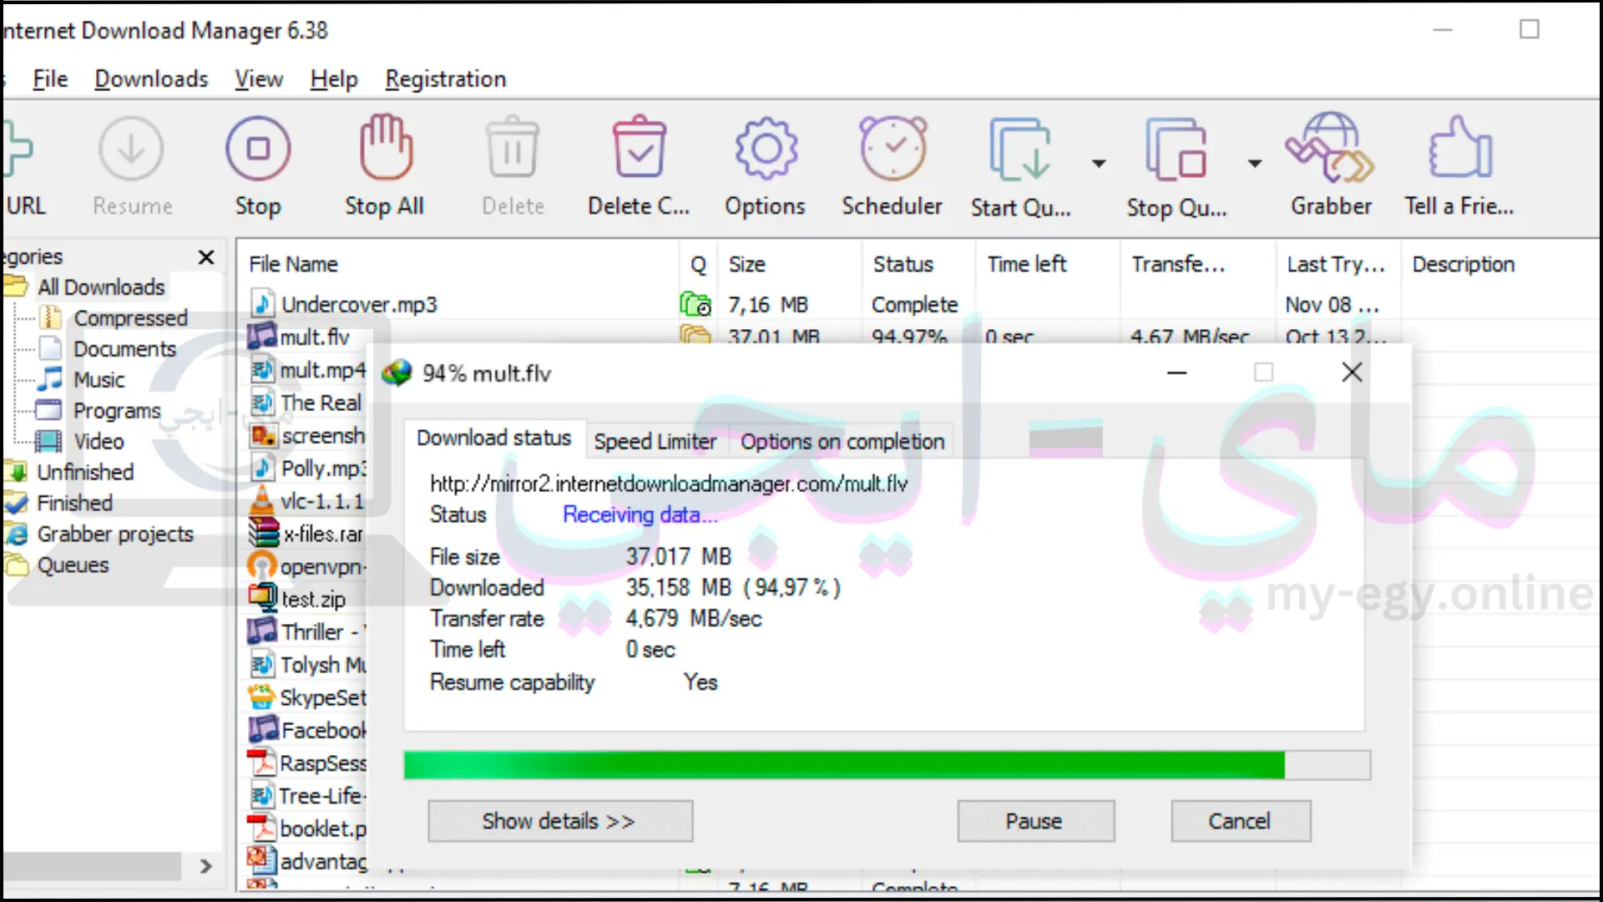Open the Registration menu
The height and width of the screenshot is (902, 1603).
(445, 79)
